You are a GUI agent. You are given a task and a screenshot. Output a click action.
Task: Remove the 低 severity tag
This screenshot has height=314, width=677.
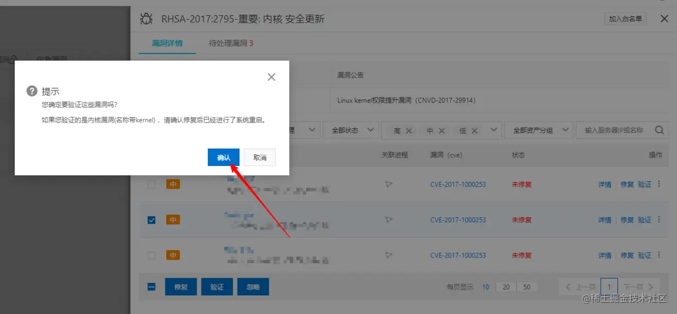click(x=474, y=131)
